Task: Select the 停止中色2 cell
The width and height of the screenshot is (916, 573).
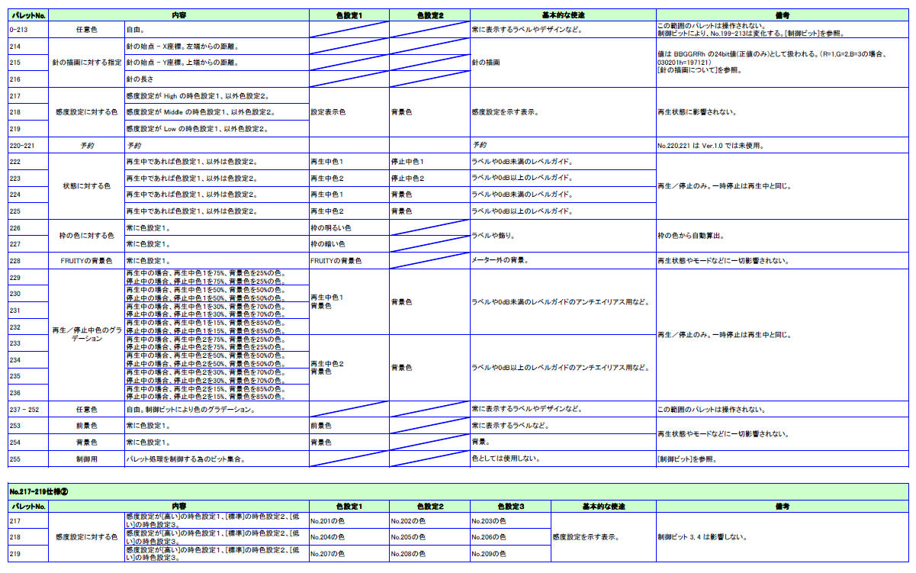Action: click(x=429, y=179)
